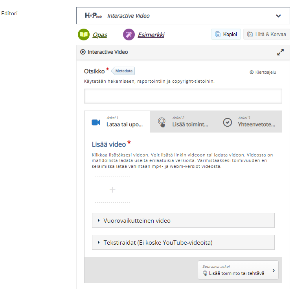294x289 pixels.
Task: Open the Interactive Video content type dropdown
Action: tap(183, 16)
